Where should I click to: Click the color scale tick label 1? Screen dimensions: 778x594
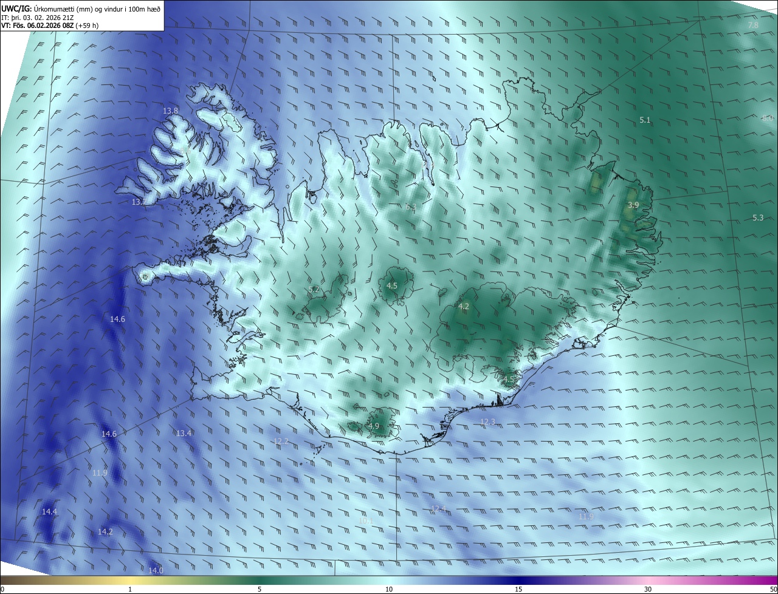[x=130, y=589]
